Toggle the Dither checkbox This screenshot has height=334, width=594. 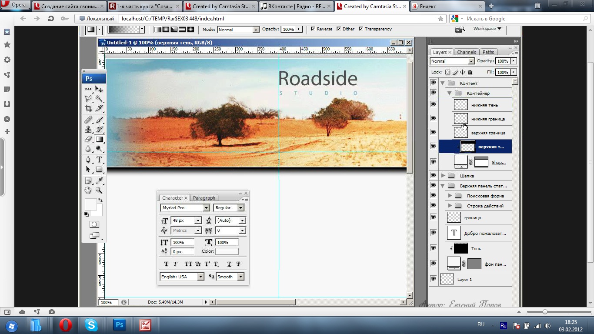(x=339, y=29)
